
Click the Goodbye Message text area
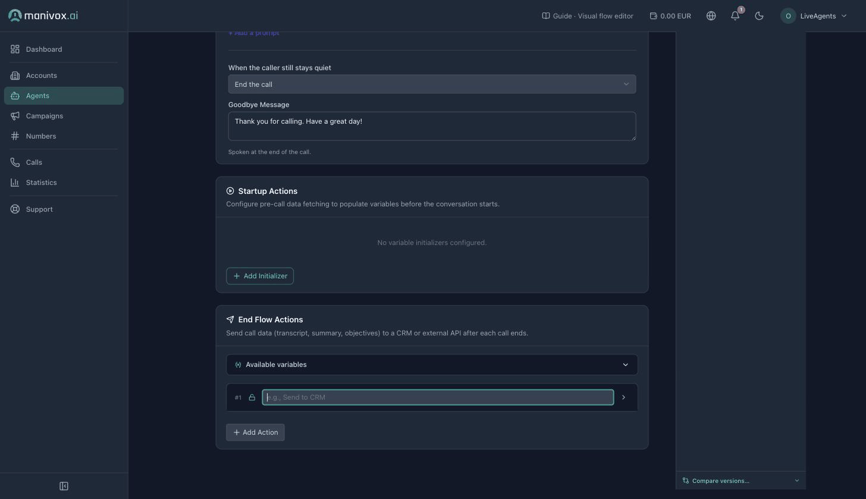pyautogui.click(x=432, y=126)
